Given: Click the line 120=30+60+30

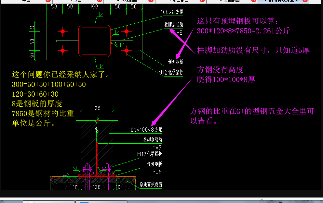Looking at the screenshot, I should point(35,94).
